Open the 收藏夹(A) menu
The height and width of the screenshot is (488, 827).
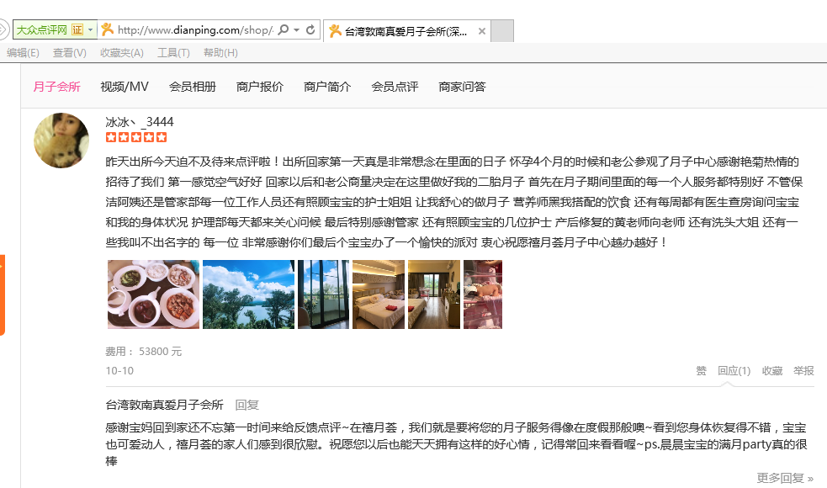(122, 53)
